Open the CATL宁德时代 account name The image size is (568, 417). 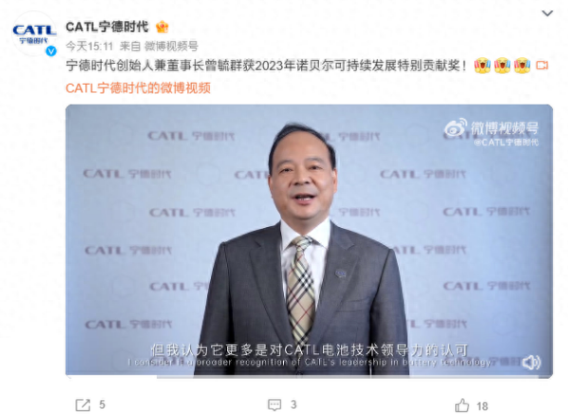tap(107, 27)
